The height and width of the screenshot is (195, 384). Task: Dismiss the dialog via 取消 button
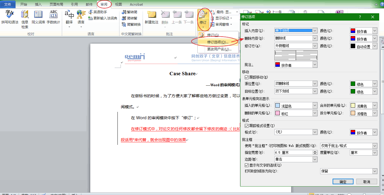[366, 181]
